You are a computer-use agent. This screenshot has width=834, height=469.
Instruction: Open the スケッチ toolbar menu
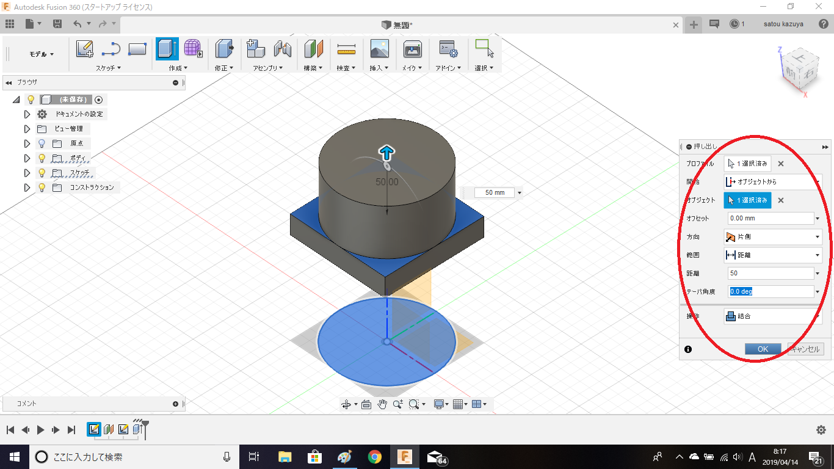[109, 68]
